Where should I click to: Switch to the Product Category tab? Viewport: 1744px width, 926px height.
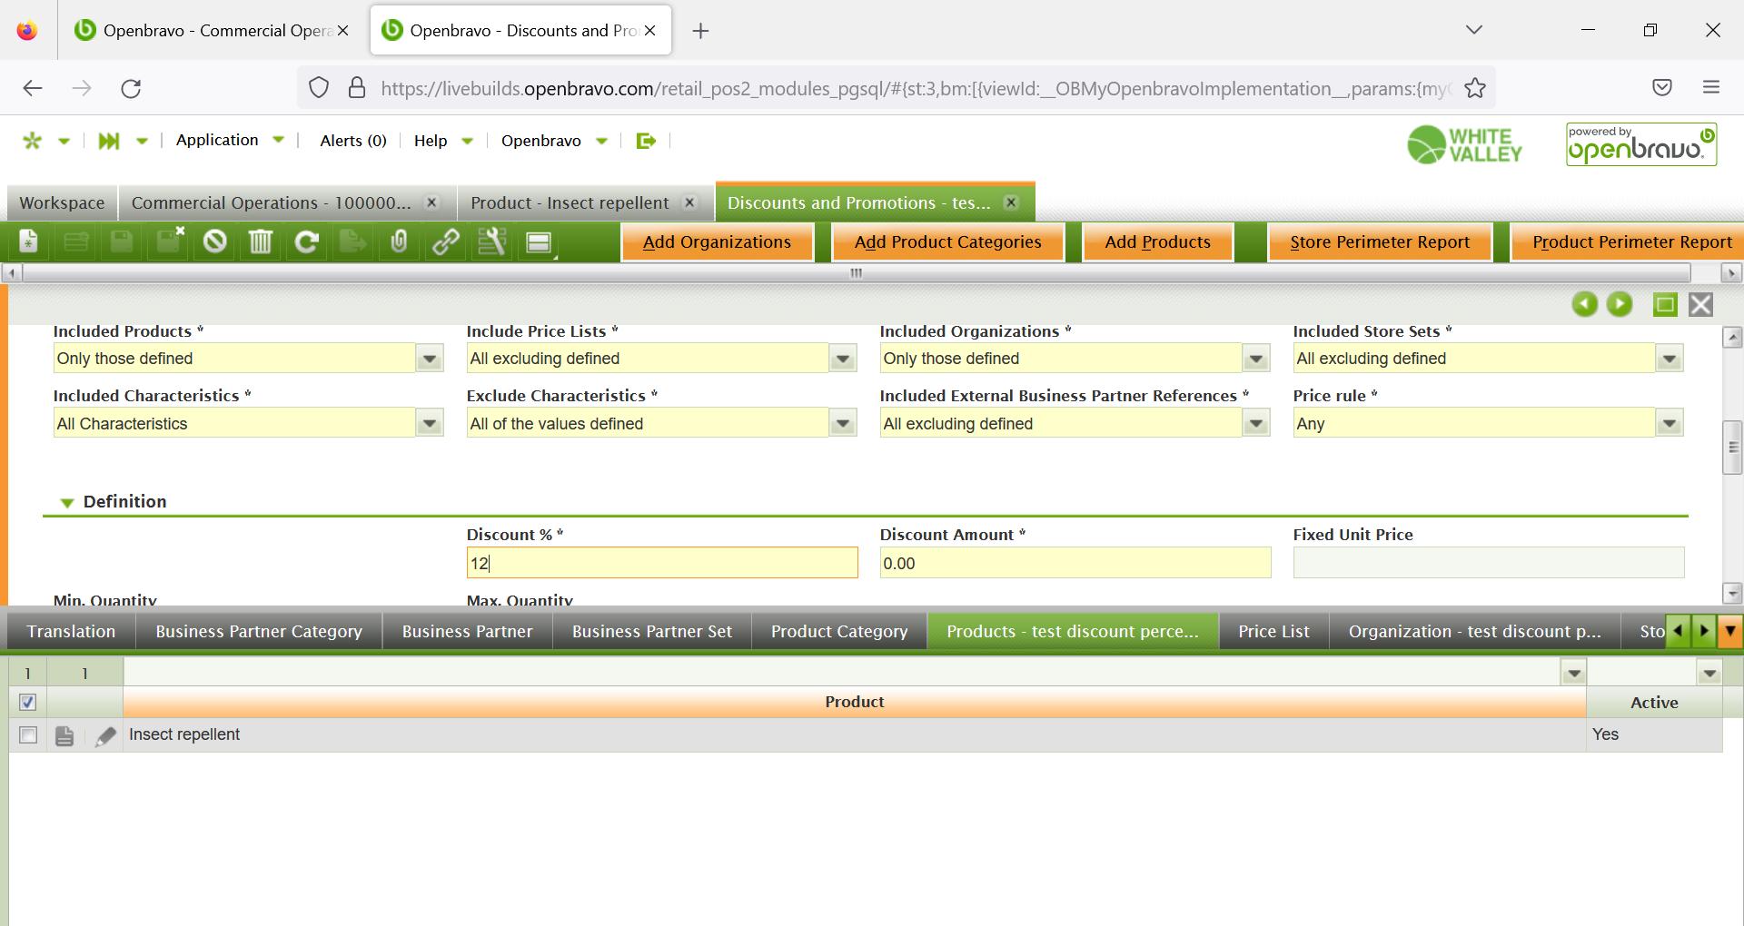coord(838,631)
